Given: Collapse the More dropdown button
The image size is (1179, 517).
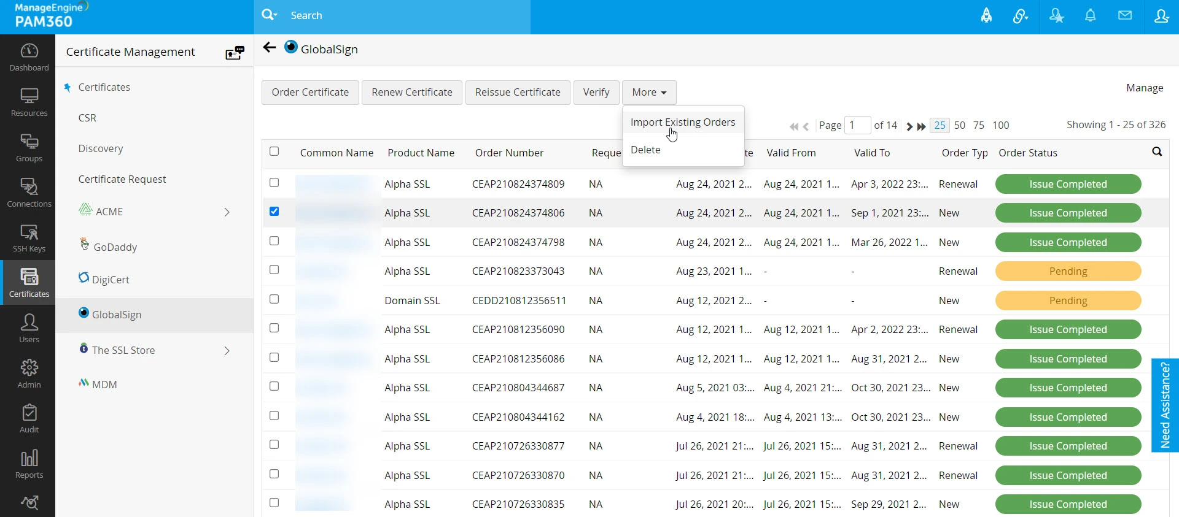Looking at the screenshot, I should coord(648,93).
